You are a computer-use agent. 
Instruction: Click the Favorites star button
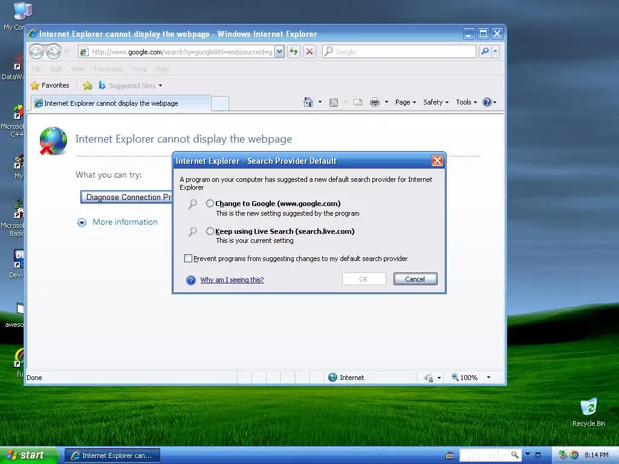tap(50, 85)
